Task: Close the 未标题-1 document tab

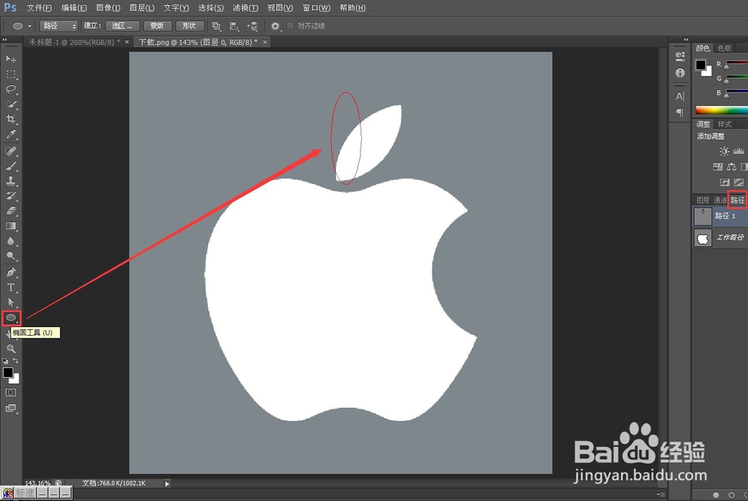Action: tap(127, 42)
